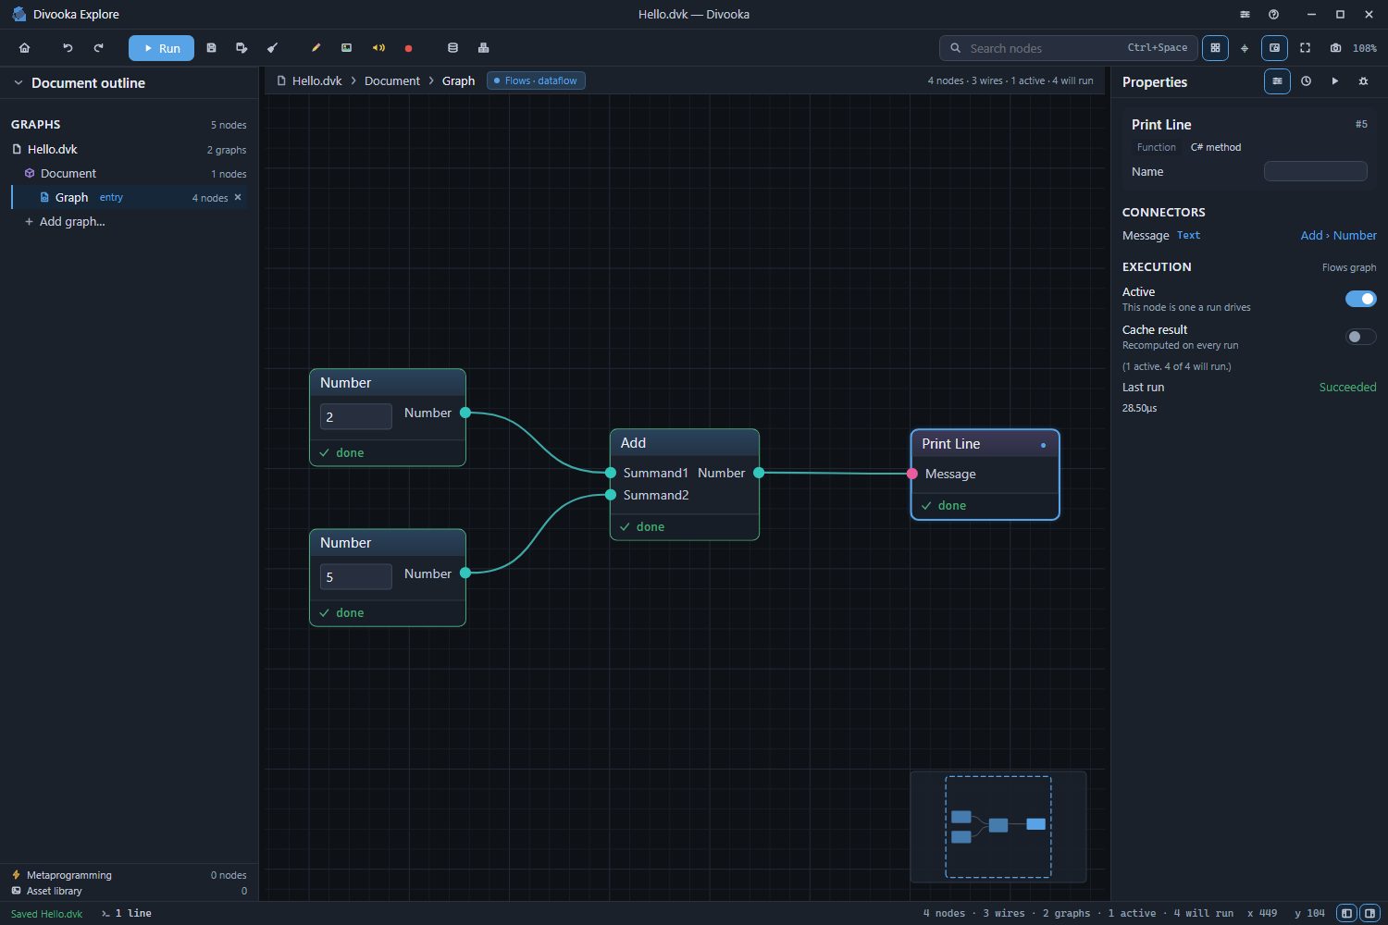Open the title bar settings sliders icon
Image resolution: width=1388 pixels, height=925 pixels.
click(1245, 15)
